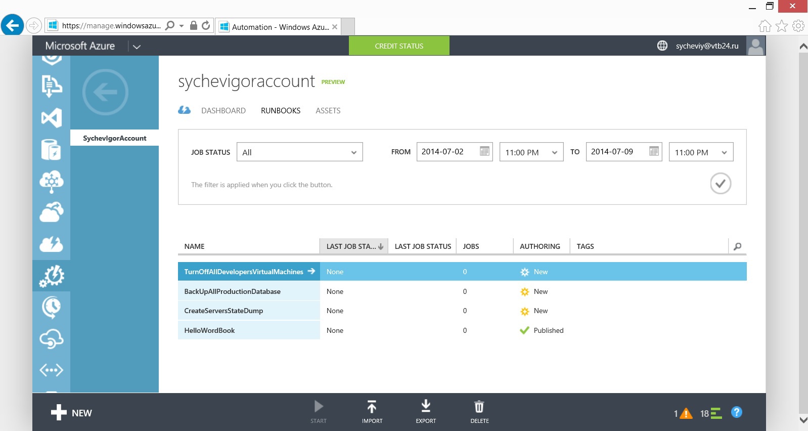
Task: Switch to the Runbooks tab
Action: (x=281, y=110)
